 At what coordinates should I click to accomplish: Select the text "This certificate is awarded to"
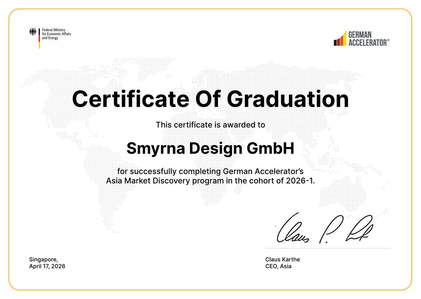[210, 125]
